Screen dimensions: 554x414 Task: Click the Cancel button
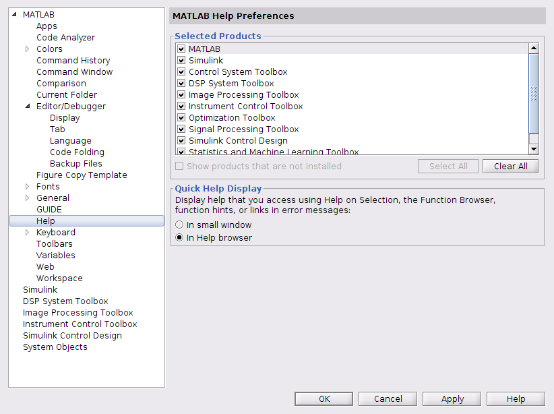coord(388,398)
